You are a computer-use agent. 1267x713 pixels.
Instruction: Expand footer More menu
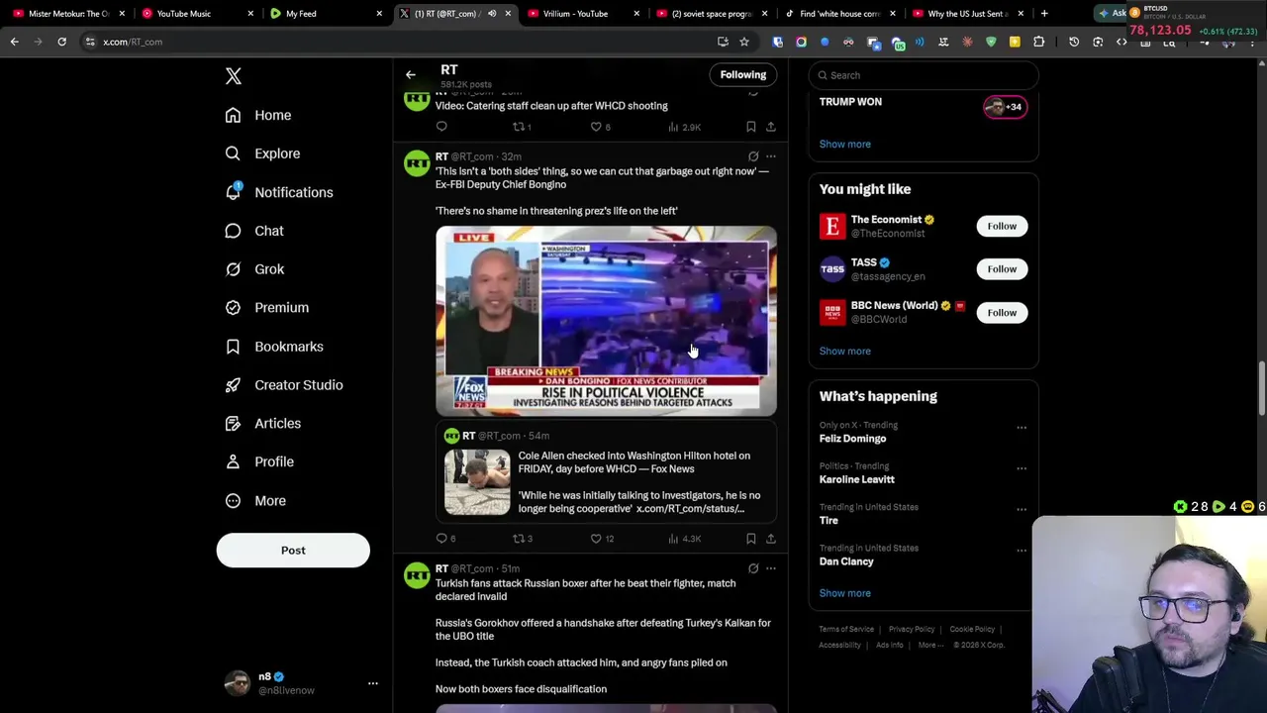[929, 646]
